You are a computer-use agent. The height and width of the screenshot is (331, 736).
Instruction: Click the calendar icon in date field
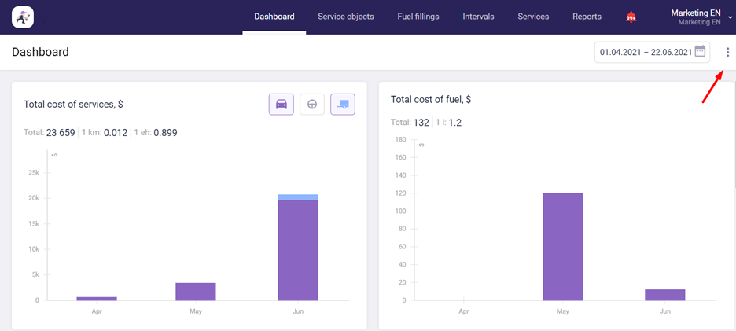(x=700, y=52)
